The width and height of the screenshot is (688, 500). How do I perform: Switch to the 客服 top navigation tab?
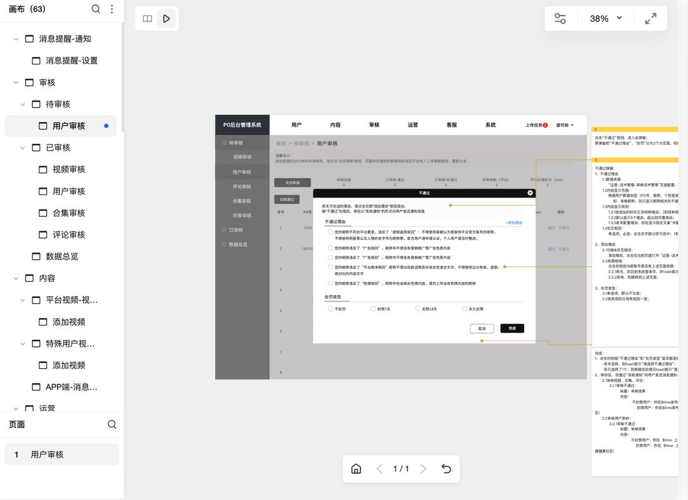tap(451, 125)
